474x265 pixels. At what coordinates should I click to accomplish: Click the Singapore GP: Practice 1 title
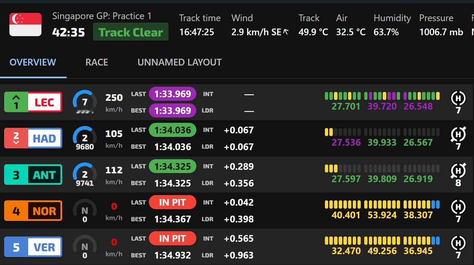[102, 16]
